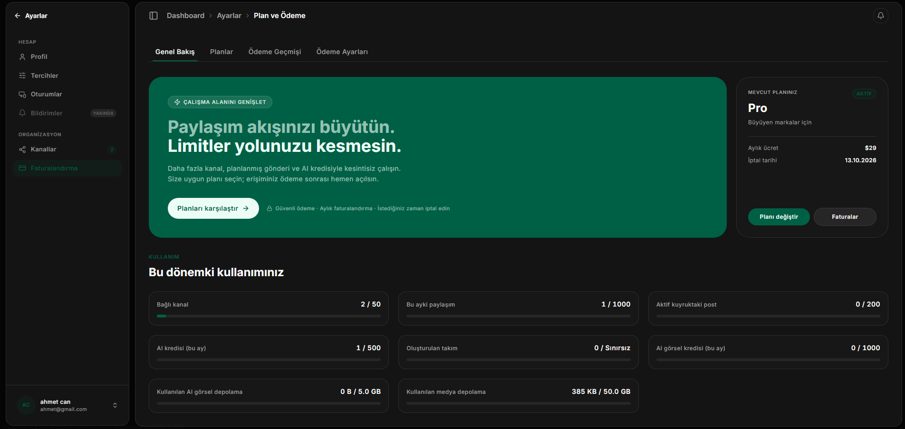
Task: Click the 13.10.2026 cancellation date
Action: (x=860, y=160)
